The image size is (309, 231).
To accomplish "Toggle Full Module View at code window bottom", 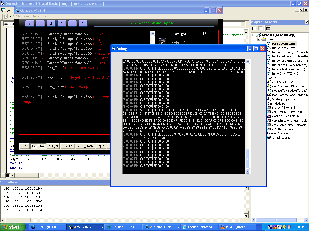I will point(8,175).
